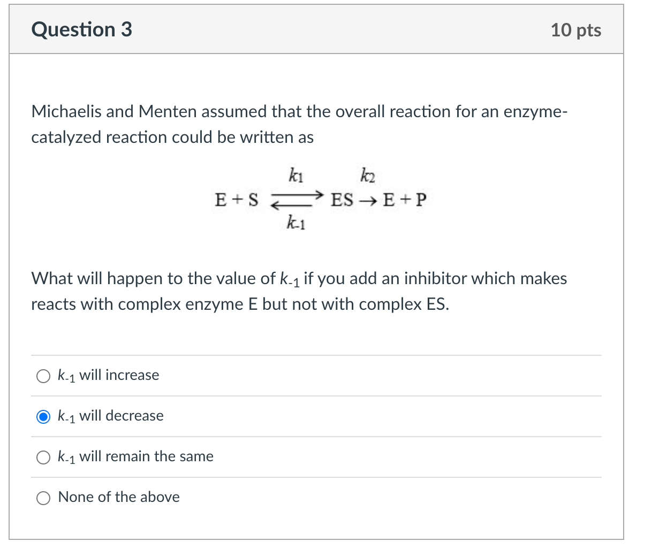Click the k2 rate constant symbol
Viewport: 652px width, 549px height.
[x=367, y=175]
